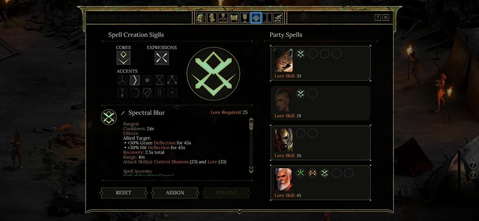Toggle the solid dot accent sigil
This screenshot has height=221, width=479.
(x=147, y=80)
